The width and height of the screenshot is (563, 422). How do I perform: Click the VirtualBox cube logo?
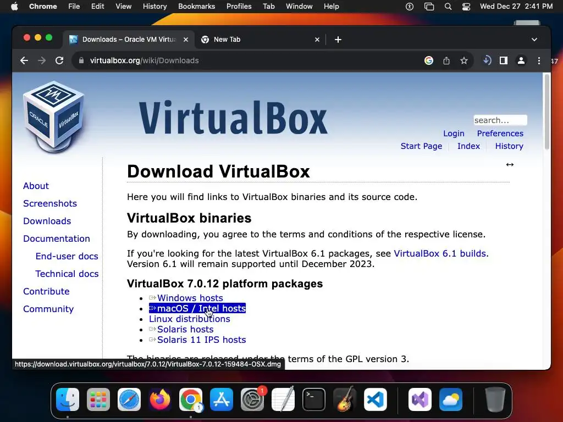pyautogui.click(x=54, y=118)
